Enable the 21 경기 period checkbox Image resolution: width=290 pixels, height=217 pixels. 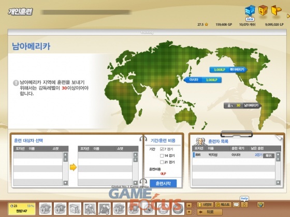[162, 162]
